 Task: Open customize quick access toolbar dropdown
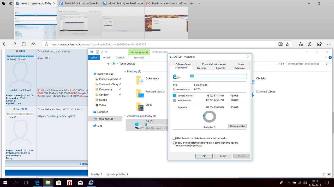coord(106,52)
